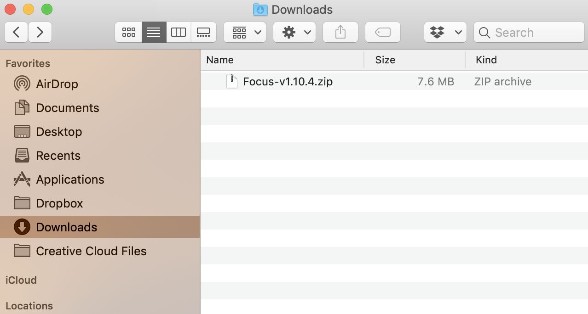
Task: Select the Focus-v1.10.4.zip file name
Action: click(288, 82)
